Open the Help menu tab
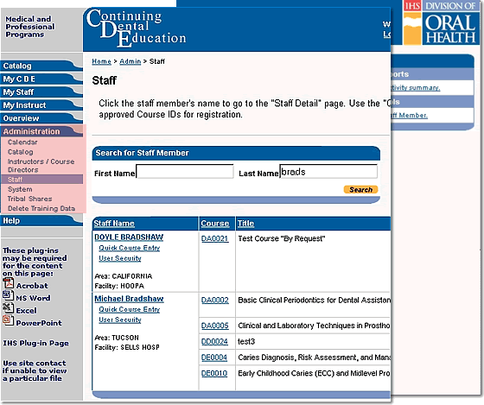The width and height of the screenshot is (484, 405). pos(41,221)
